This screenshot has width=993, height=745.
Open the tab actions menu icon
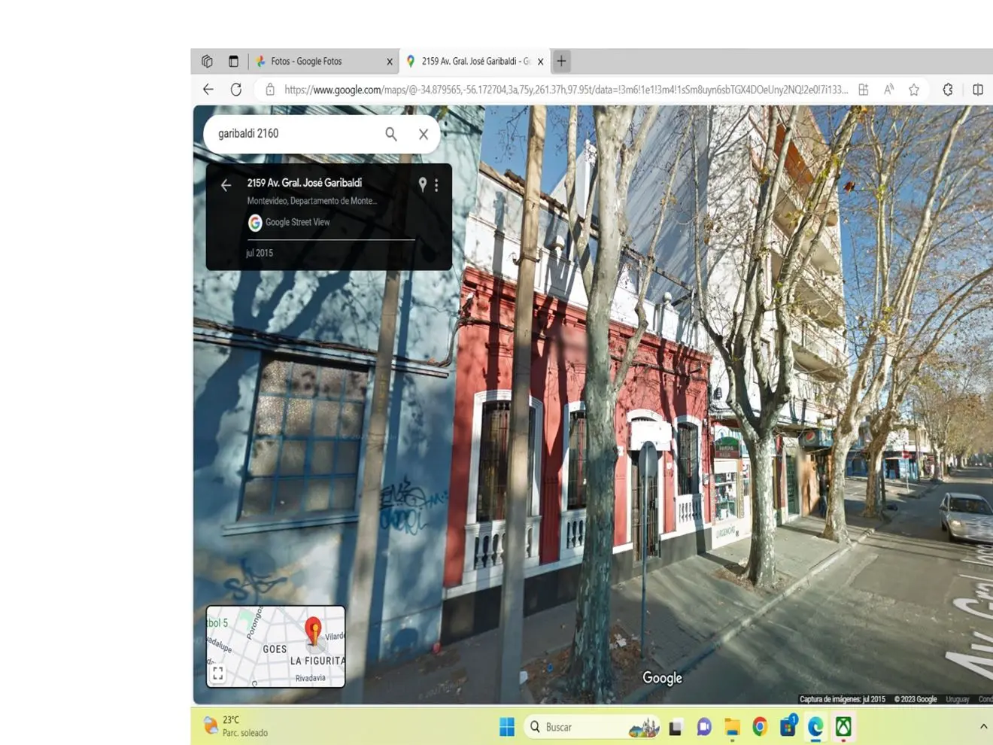click(x=233, y=61)
